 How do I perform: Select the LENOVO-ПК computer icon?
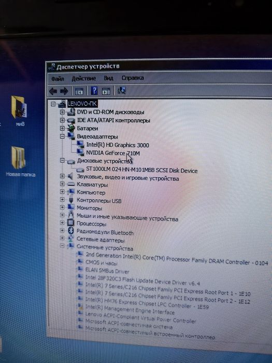tap(62, 104)
